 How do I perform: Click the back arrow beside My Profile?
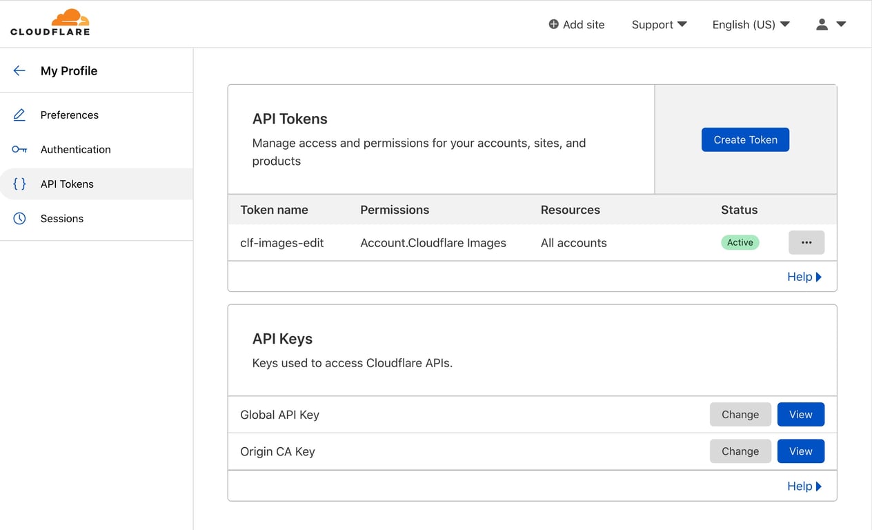(19, 70)
